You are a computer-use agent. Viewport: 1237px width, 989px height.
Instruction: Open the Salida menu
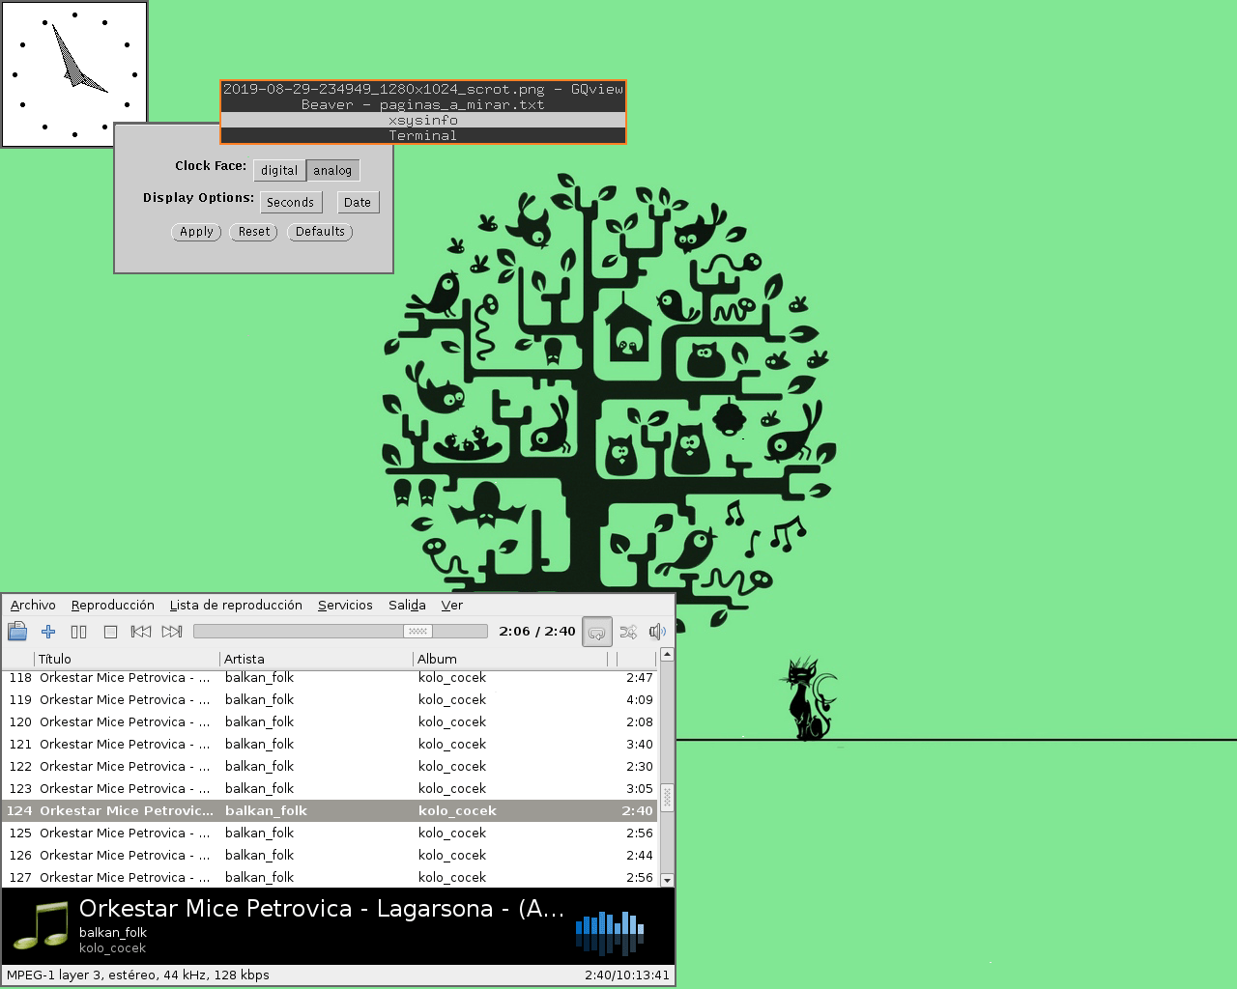point(407,605)
